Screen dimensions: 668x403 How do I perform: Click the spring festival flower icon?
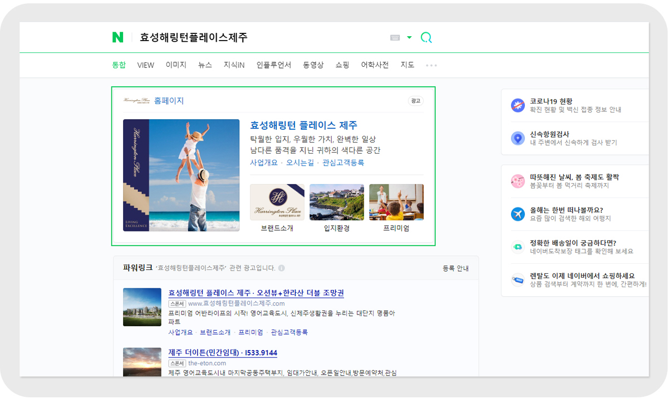pyautogui.click(x=518, y=181)
